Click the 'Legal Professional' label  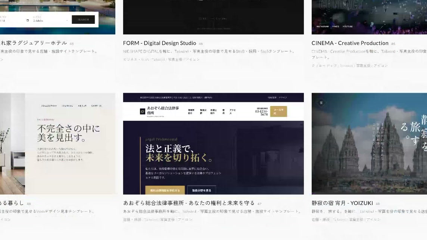point(161,139)
